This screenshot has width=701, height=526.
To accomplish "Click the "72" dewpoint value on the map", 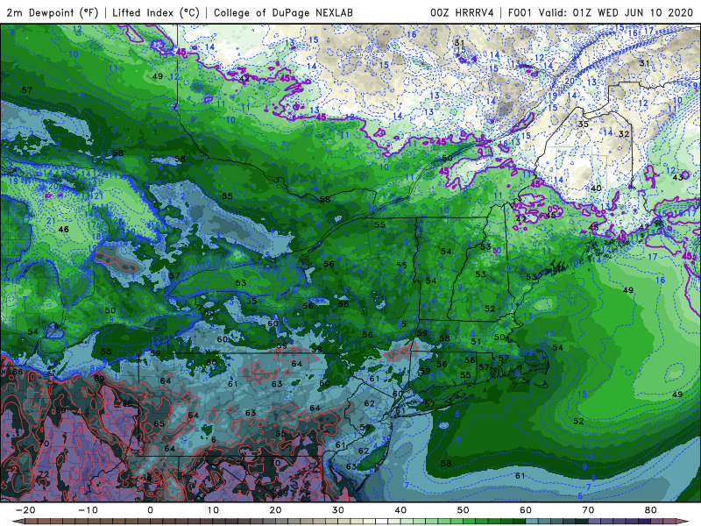I will tap(43, 473).
